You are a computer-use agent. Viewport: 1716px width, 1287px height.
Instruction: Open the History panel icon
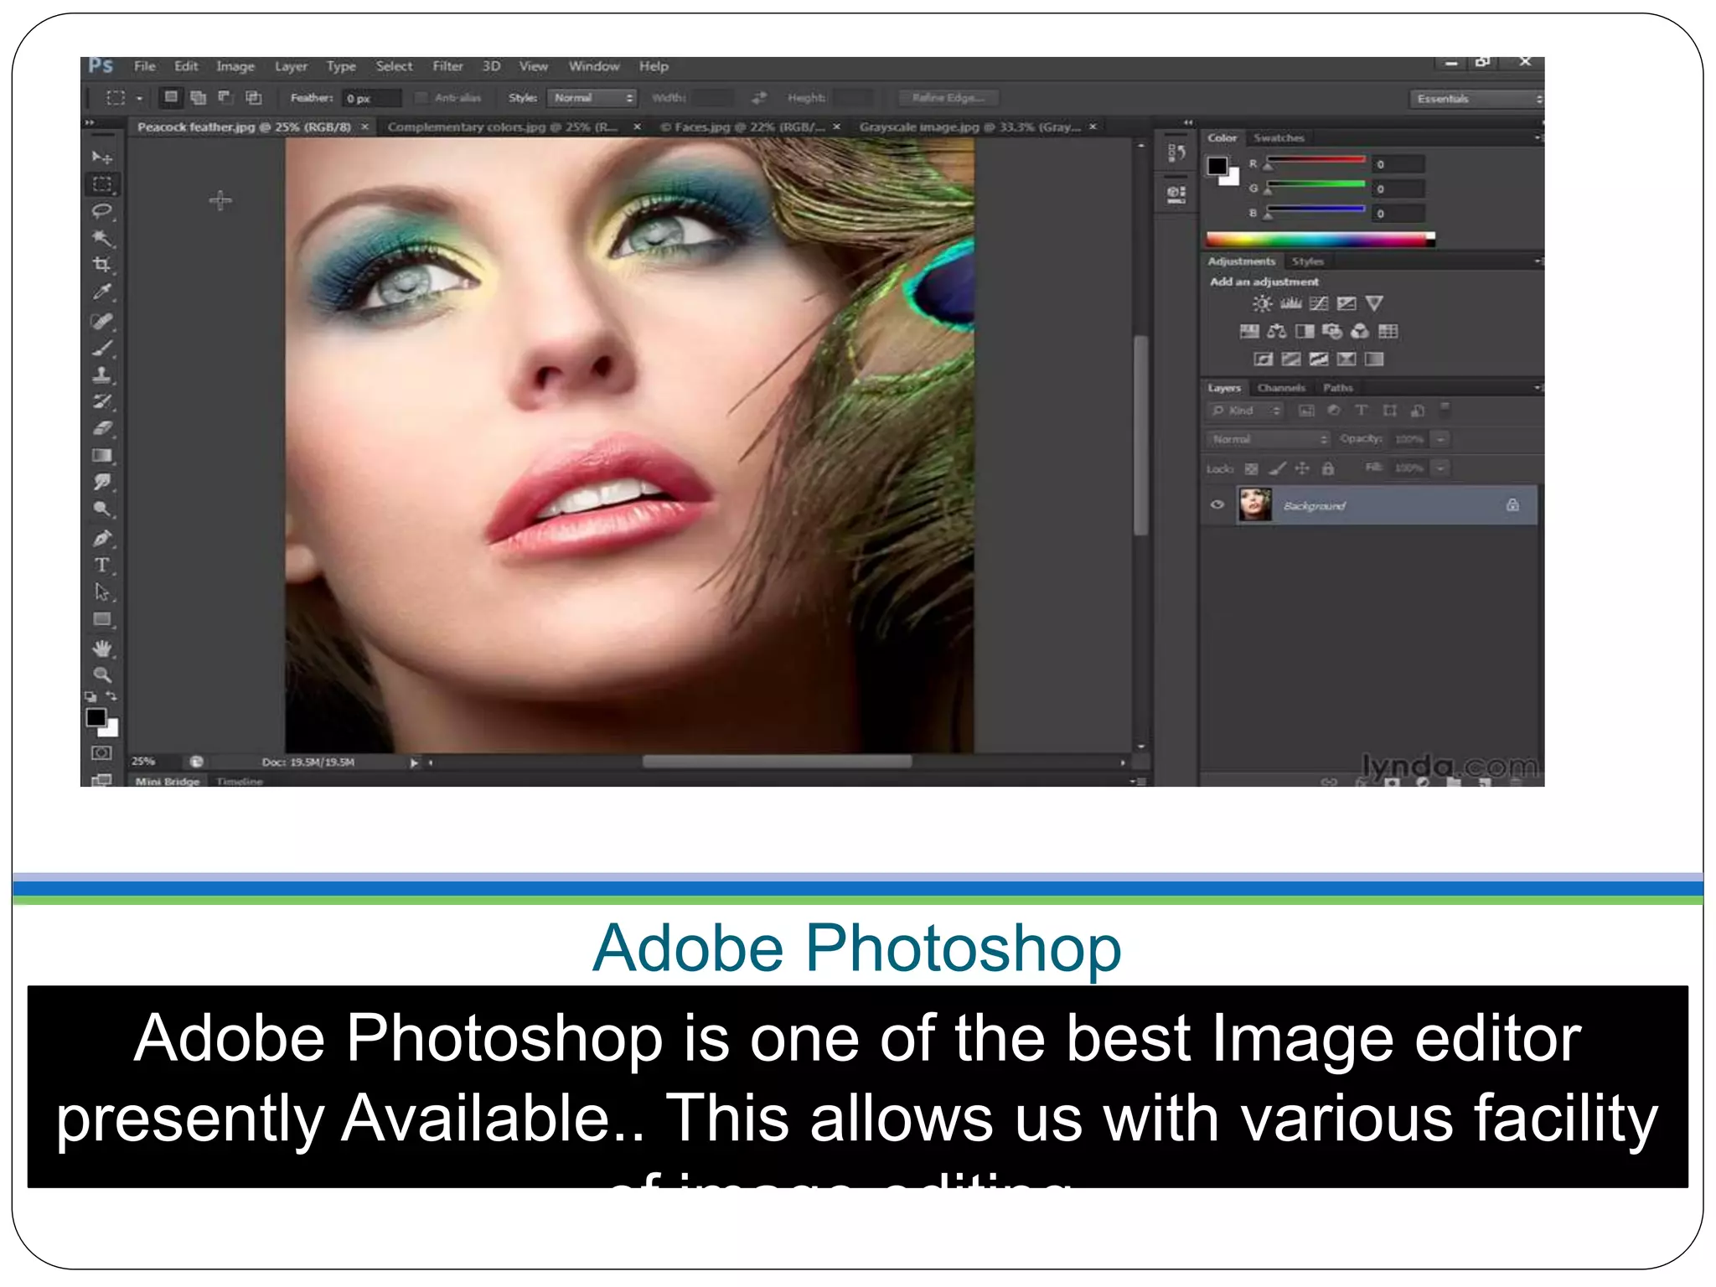(x=1176, y=152)
